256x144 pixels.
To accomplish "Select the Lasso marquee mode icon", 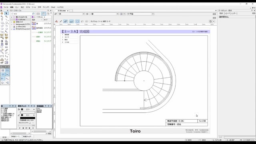I will [82, 21].
